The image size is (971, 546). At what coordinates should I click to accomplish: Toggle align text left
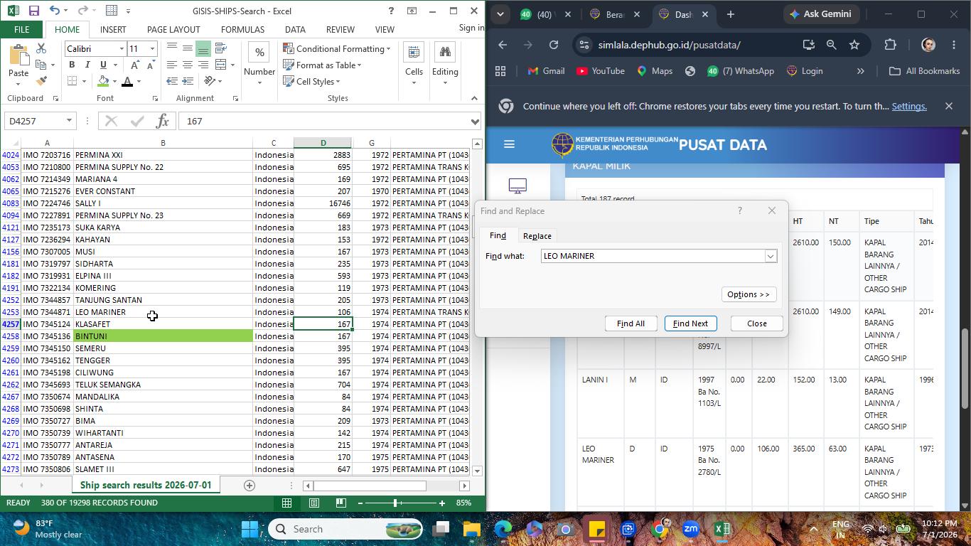click(x=172, y=65)
